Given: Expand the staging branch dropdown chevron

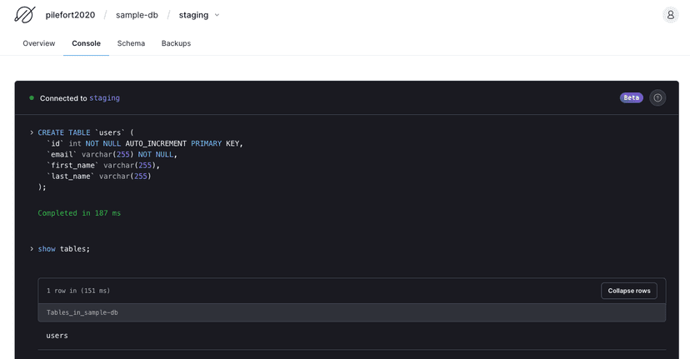Looking at the screenshot, I should click(x=217, y=15).
